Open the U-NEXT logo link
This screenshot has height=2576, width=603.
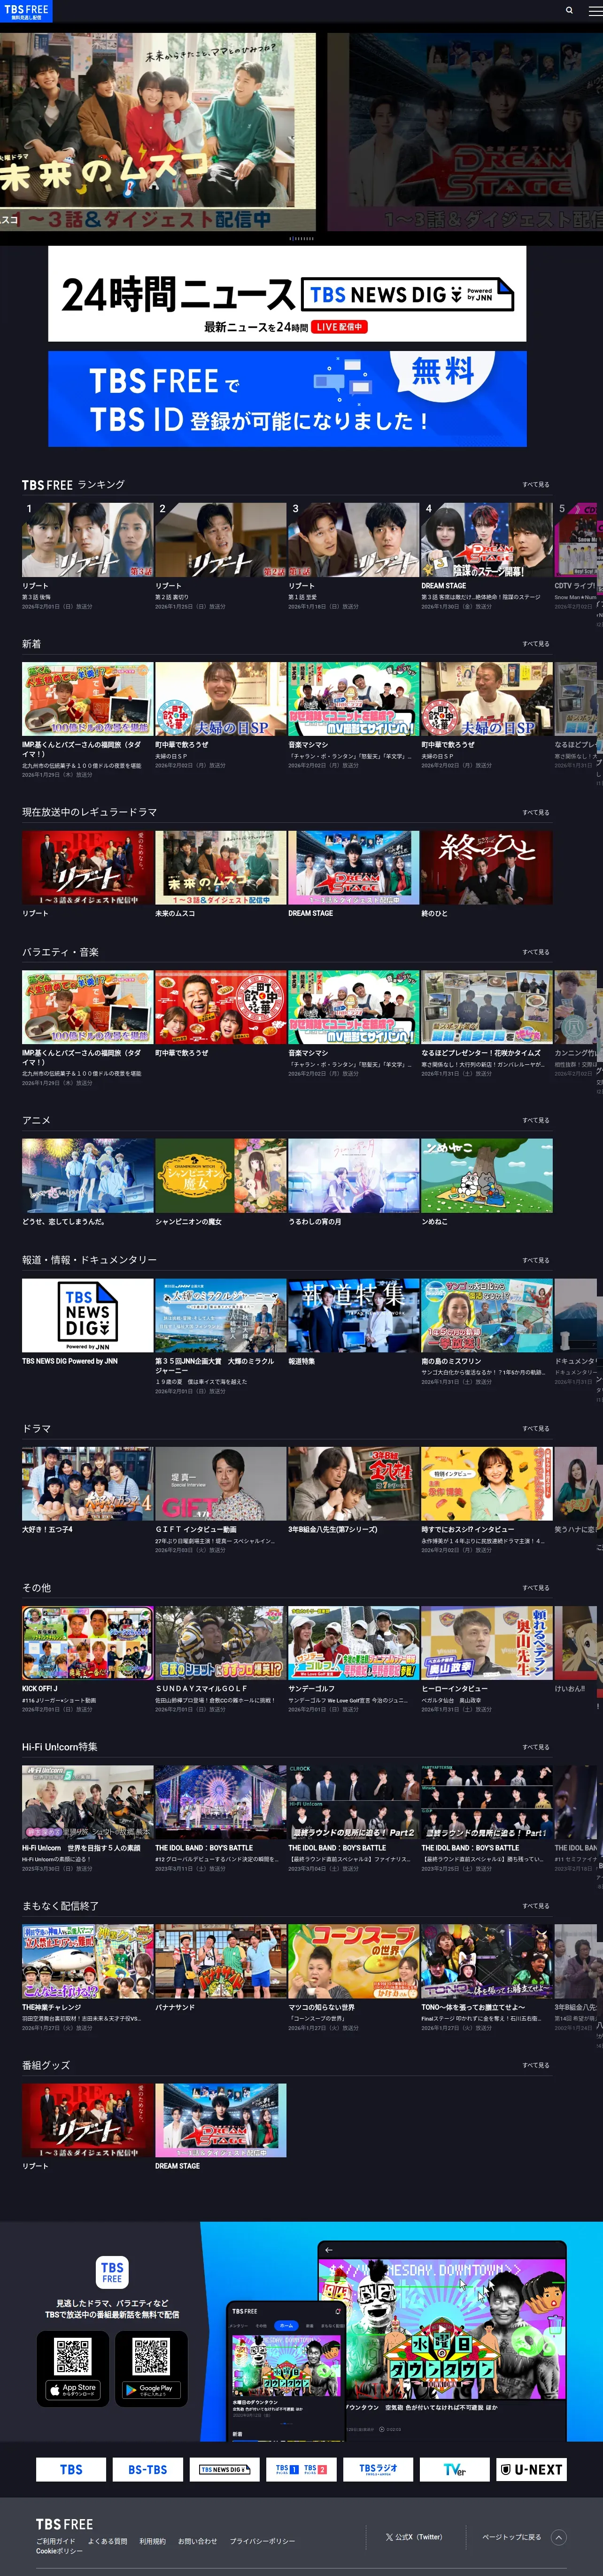[532, 2469]
